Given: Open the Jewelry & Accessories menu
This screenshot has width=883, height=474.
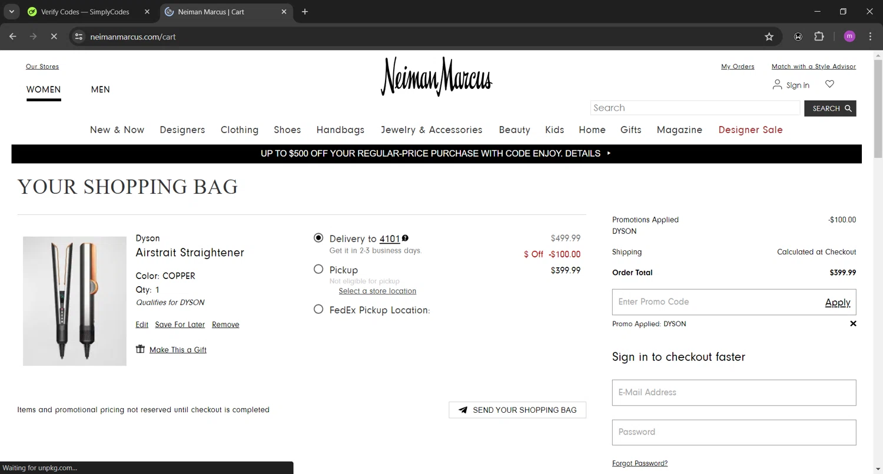Looking at the screenshot, I should pos(431,130).
